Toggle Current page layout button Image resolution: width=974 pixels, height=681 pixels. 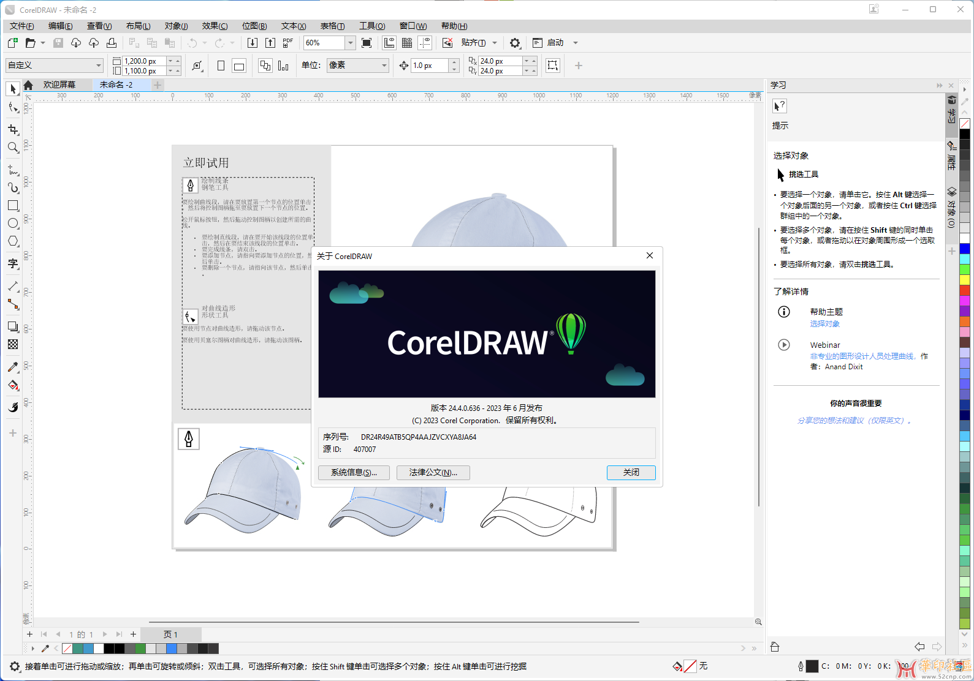point(283,66)
